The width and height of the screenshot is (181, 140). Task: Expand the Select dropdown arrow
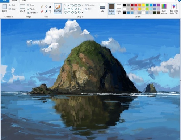coord(22,13)
